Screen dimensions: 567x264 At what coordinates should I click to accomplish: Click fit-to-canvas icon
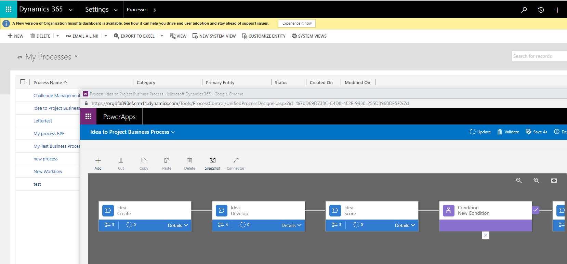coord(554,181)
